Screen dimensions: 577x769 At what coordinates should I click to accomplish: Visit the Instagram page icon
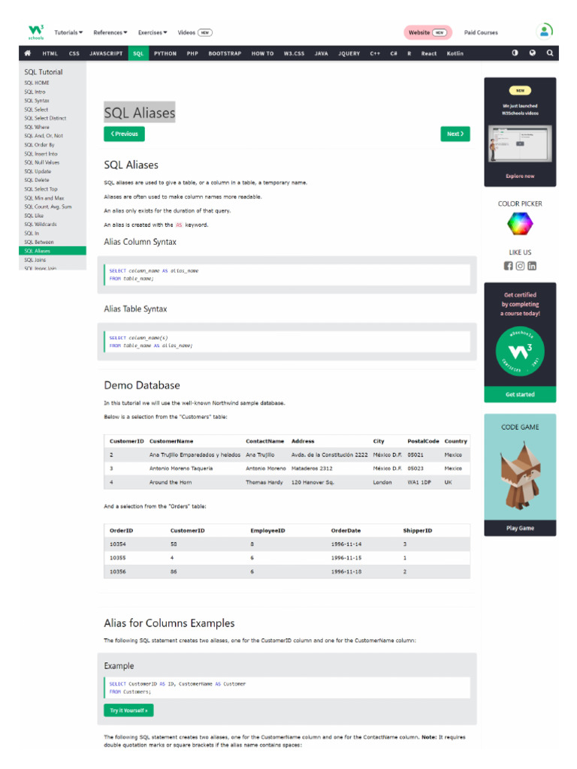520,266
